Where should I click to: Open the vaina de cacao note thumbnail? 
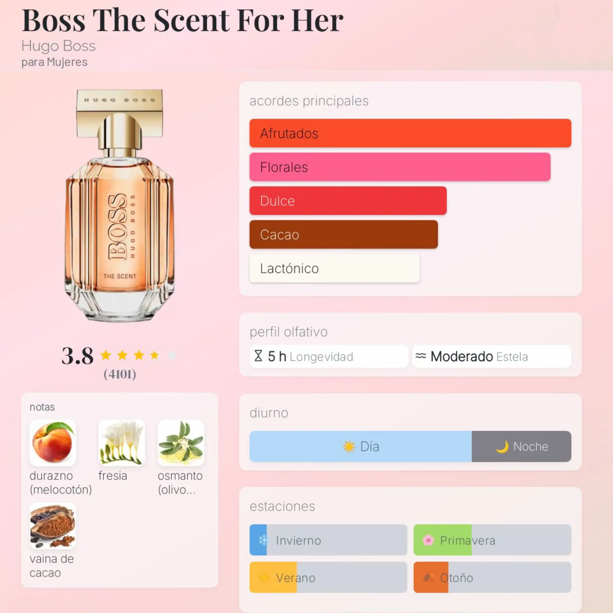[x=53, y=526]
